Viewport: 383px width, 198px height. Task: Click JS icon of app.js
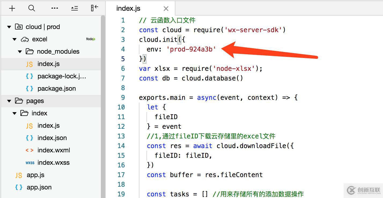[x=19, y=175]
